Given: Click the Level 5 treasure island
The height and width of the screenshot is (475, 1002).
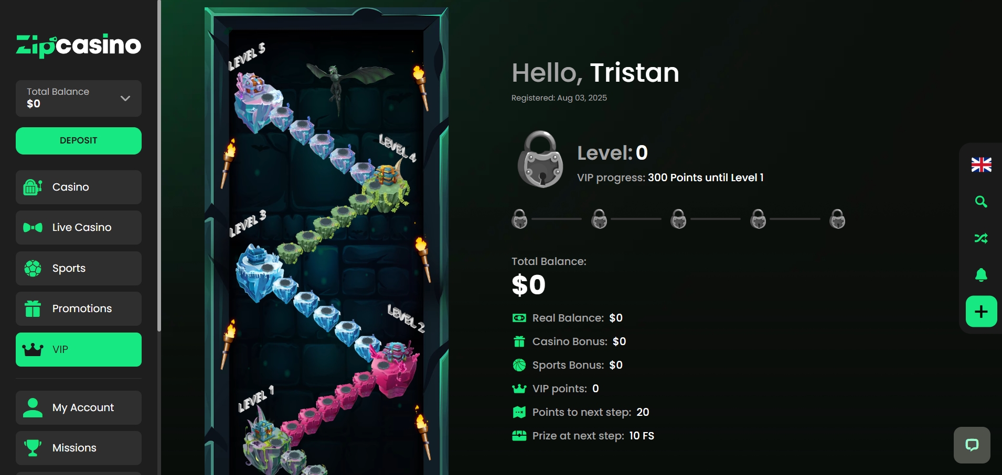Looking at the screenshot, I should point(258,101).
